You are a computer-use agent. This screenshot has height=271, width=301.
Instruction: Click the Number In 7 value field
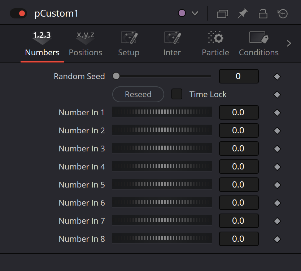click(239, 221)
